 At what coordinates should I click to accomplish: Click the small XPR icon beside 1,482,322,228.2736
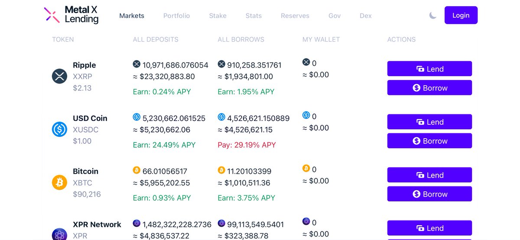(x=136, y=223)
